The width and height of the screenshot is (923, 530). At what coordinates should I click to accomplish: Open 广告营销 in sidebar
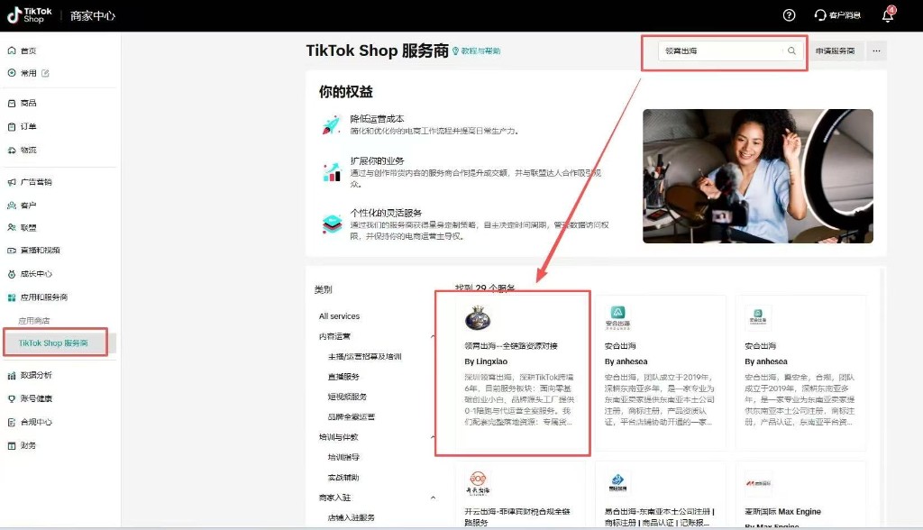point(36,182)
